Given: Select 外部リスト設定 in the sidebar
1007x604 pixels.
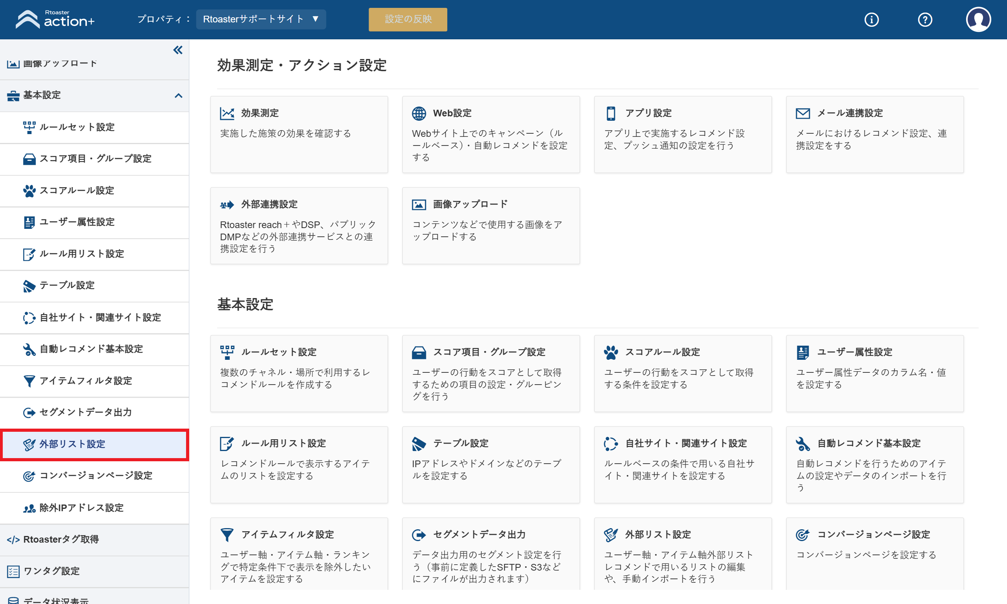Looking at the screenshot, I should tap(94, 444).
